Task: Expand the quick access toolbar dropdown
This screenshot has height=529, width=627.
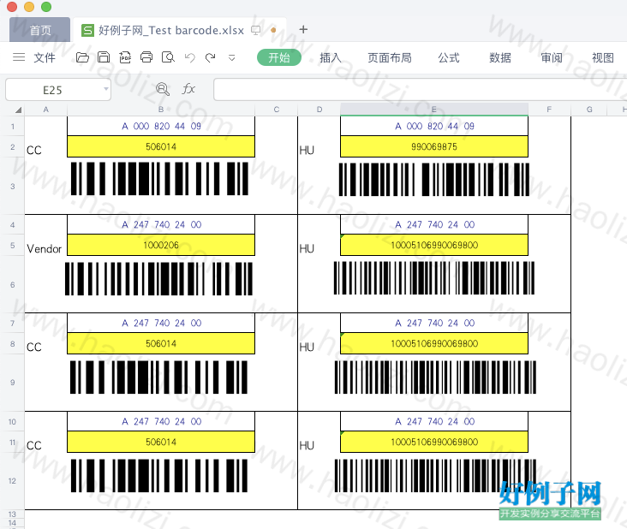Action: [x=231, y=58]
